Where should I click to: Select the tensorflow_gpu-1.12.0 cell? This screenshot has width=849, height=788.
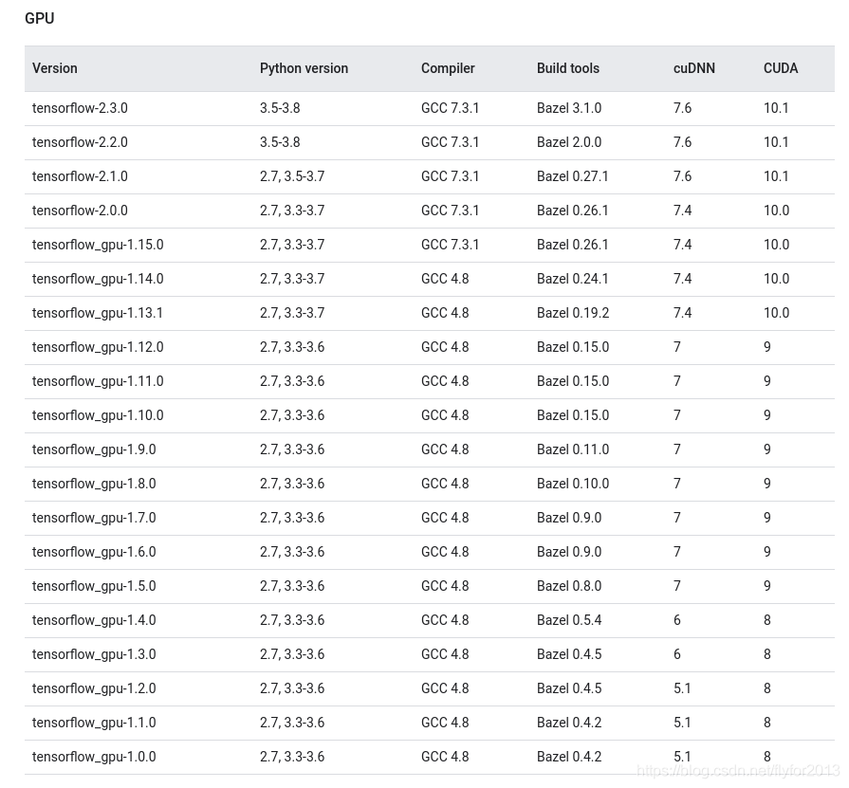(x=98, y=347)
